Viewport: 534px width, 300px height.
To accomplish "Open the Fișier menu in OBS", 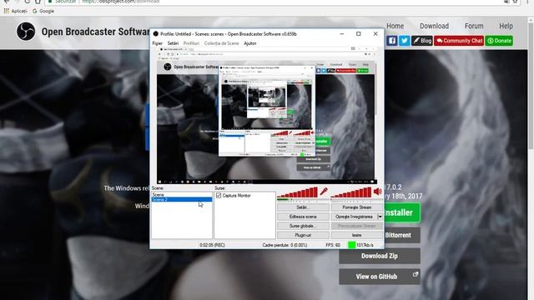I will pos(158,43).
